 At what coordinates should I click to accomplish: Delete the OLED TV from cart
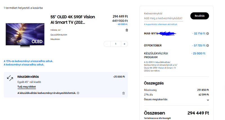pyautogui.click(x=127, y=30)
